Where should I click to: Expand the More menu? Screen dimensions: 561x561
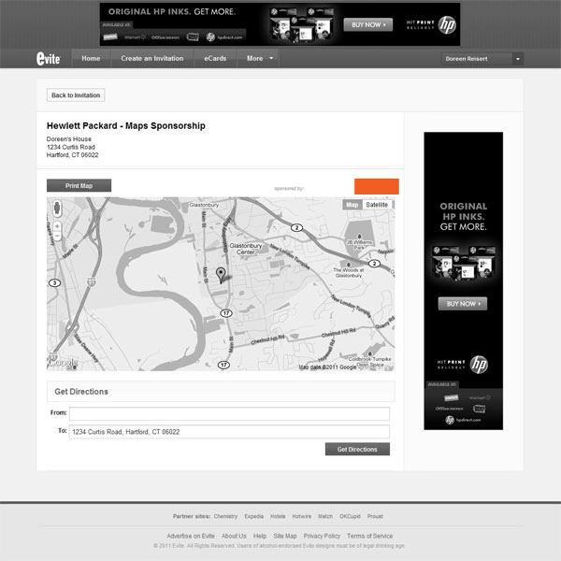click(x=259, y=58)
